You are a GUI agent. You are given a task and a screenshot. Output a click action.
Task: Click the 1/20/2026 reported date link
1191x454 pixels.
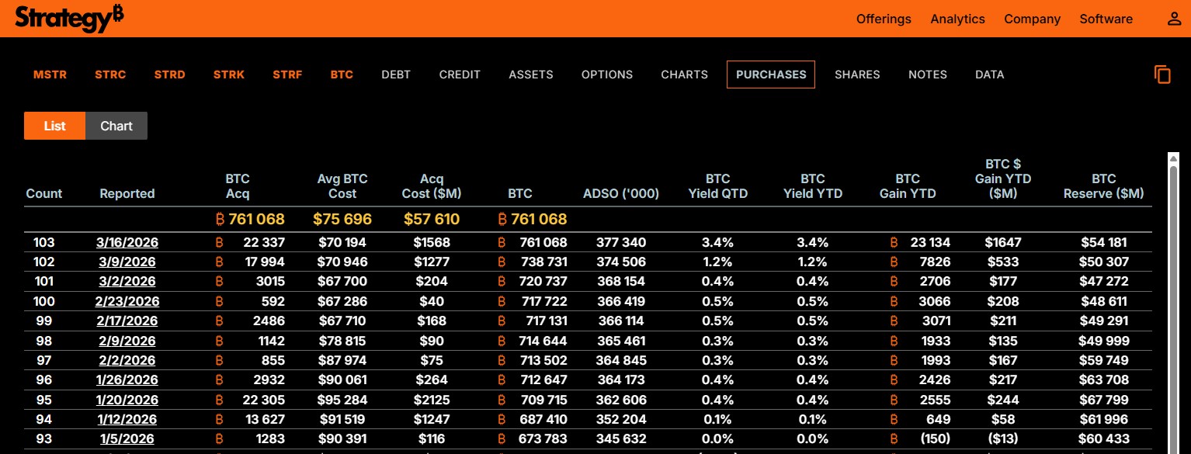tap(127, 400)
